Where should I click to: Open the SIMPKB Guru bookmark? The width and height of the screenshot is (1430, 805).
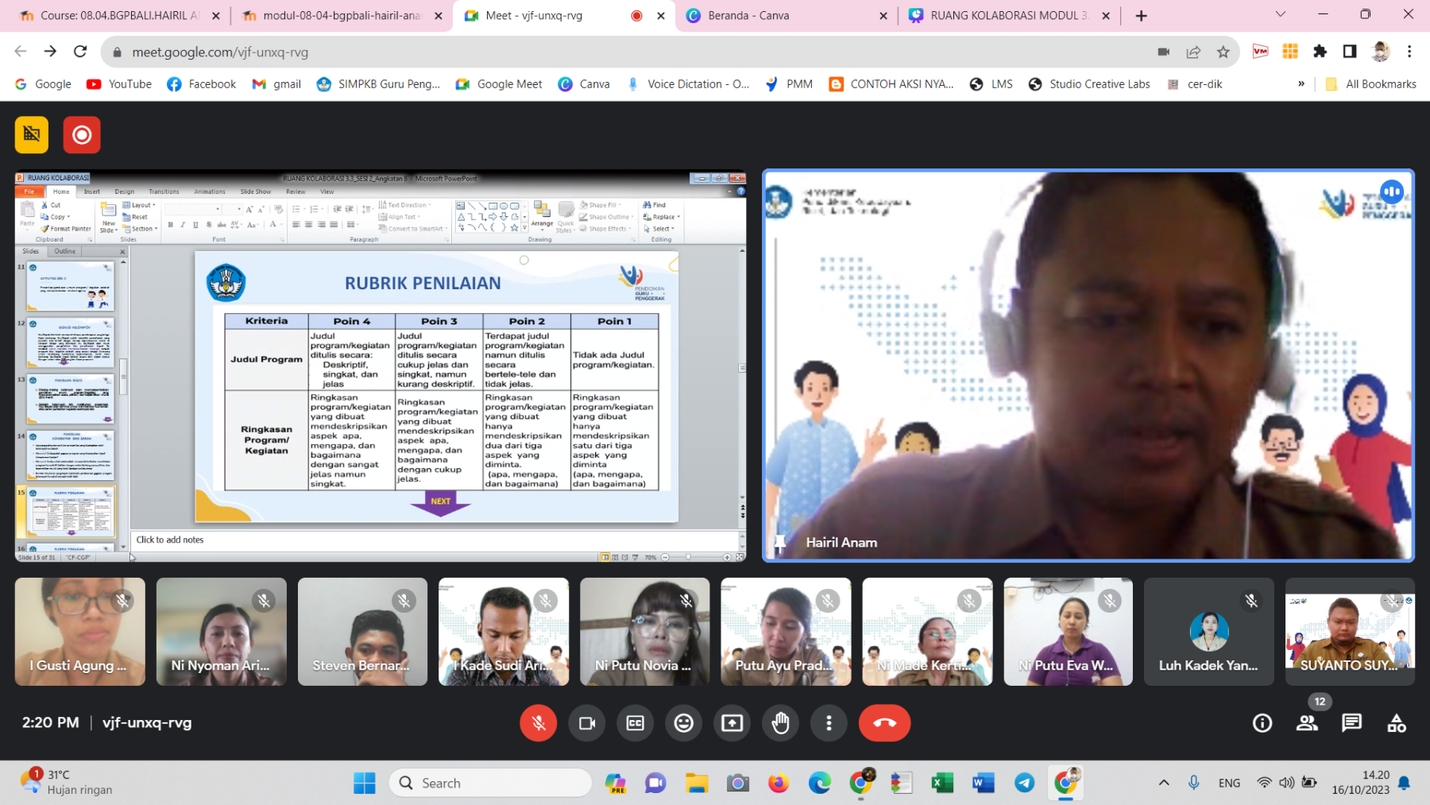(x=378, y=84)
